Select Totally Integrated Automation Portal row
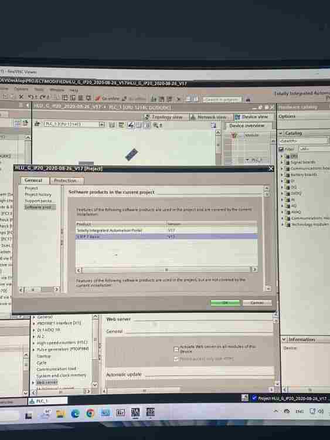Viewport: 330px width, 440px height. pos(166,231)
